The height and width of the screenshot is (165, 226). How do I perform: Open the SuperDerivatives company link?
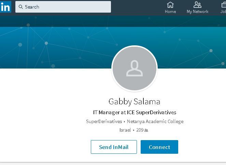coord(104,121)
